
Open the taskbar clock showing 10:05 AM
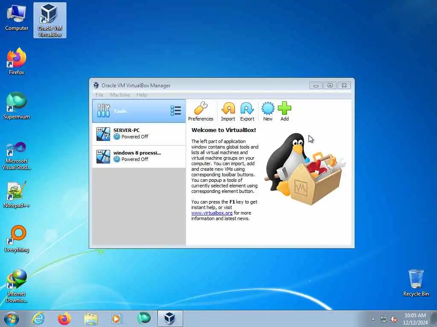pyautogui.click(x=415, y=319)
